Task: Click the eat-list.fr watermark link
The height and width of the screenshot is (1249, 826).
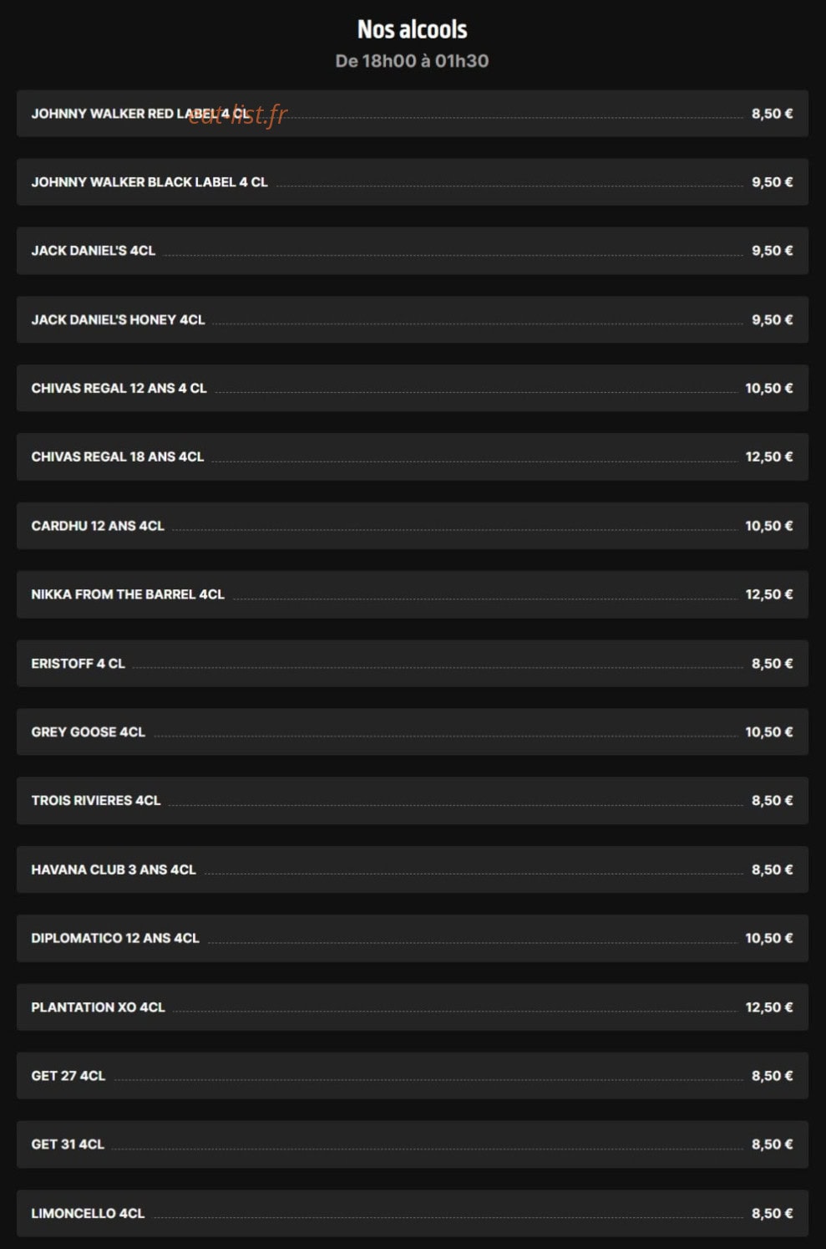Action: [x=238, y=114]
